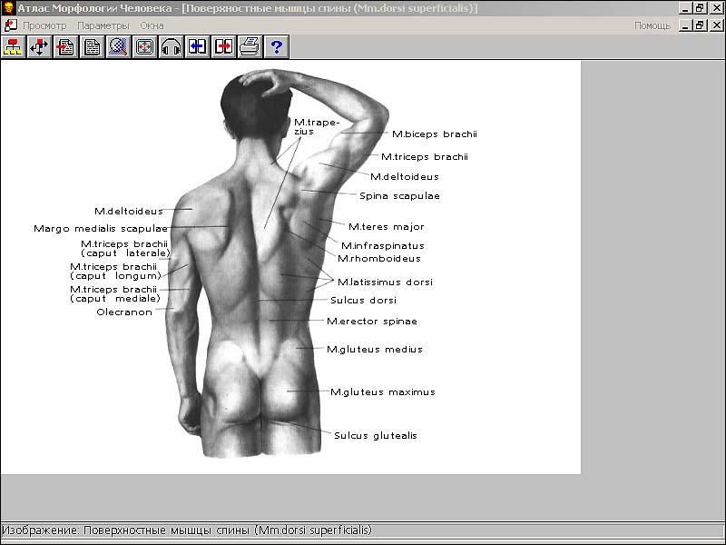Restore the inner document window
This screenshot has height=545, width=726.
click(x=700, y=25)
